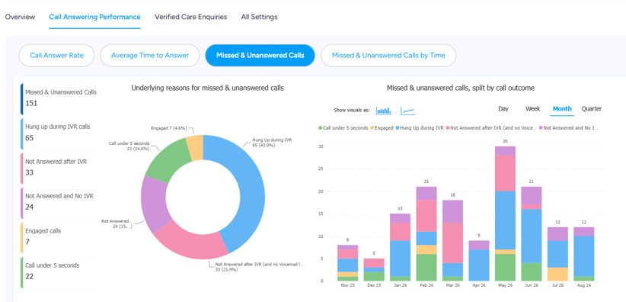Set chart granularity to Week
626x302 pixels.
[532, 109]
